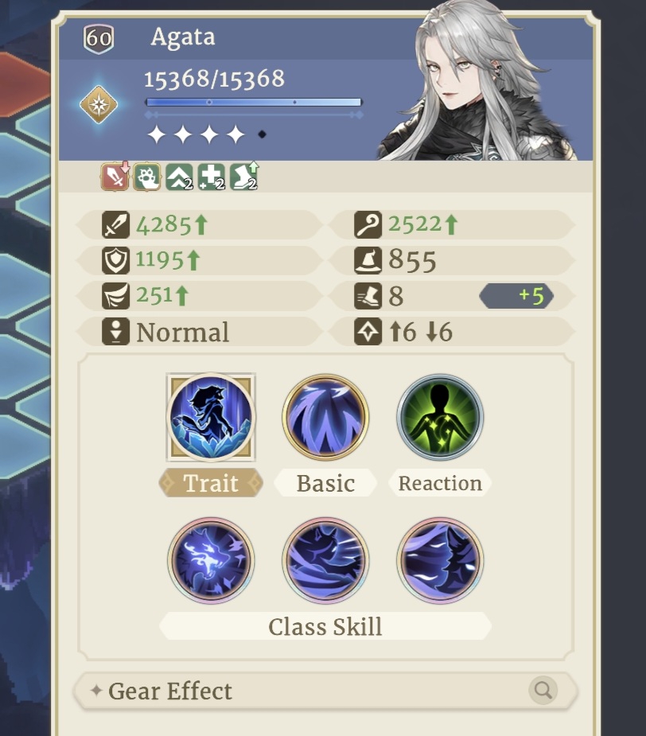Select the middle wolf dash class skill
Screen dimensions: 646x736
(325, 560)
